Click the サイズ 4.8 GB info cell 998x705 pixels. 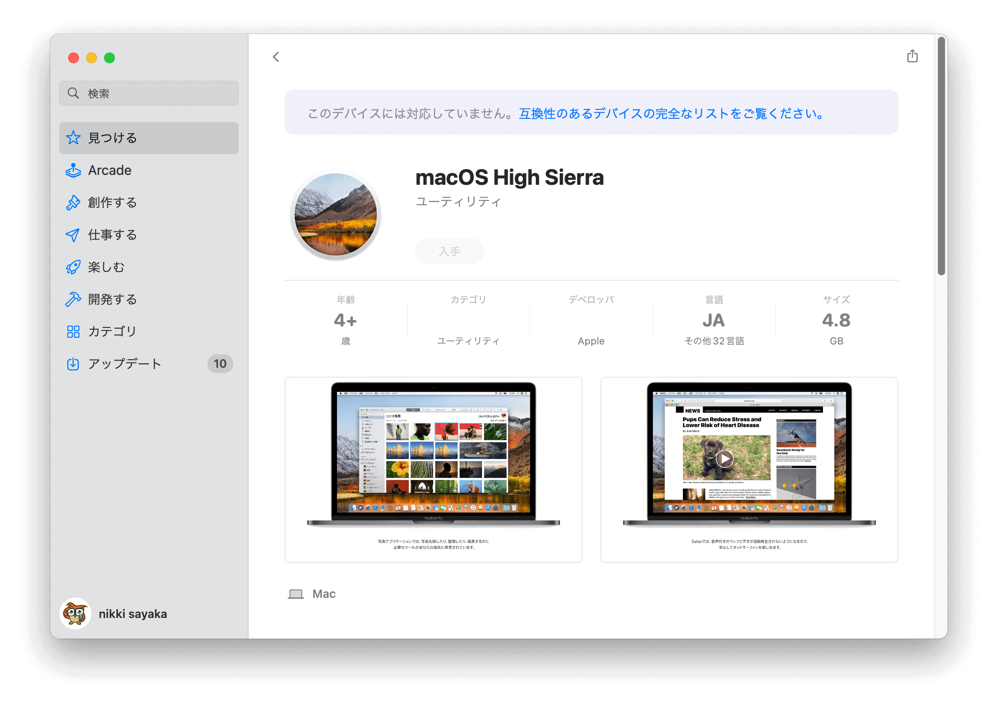[x=836, y=320]
